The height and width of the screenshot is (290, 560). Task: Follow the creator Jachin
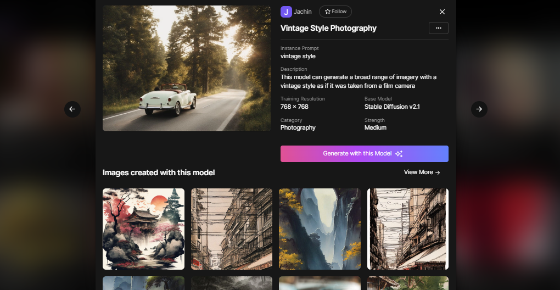[x=335, y=12]
